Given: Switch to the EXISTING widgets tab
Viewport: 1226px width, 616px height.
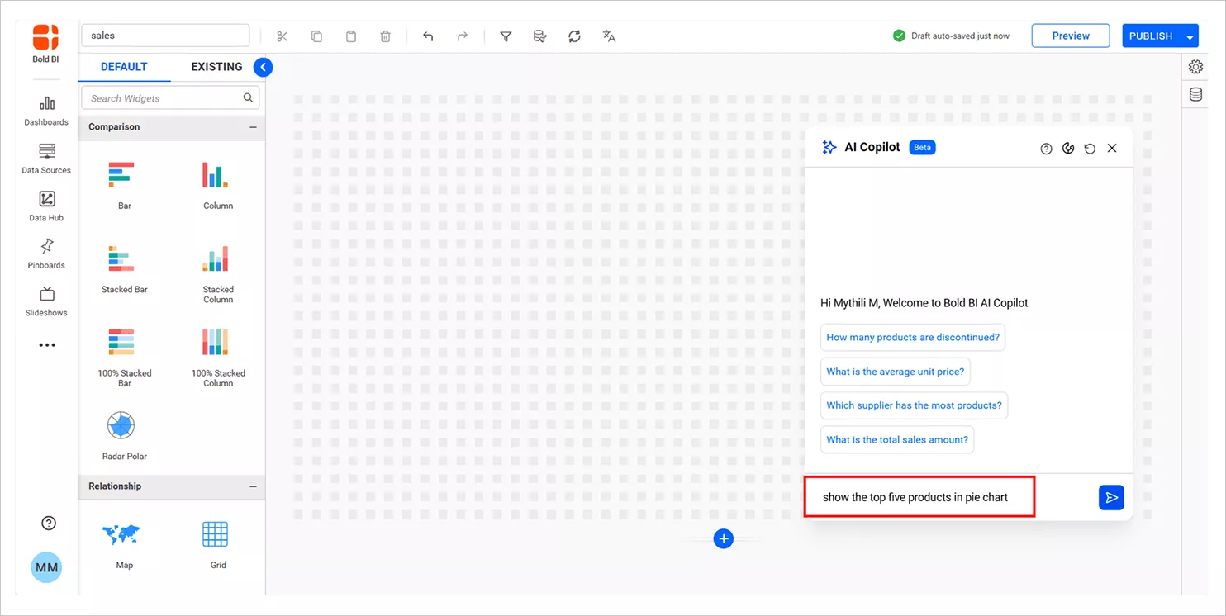Looking at the screenshot, I should pos(216,67).
